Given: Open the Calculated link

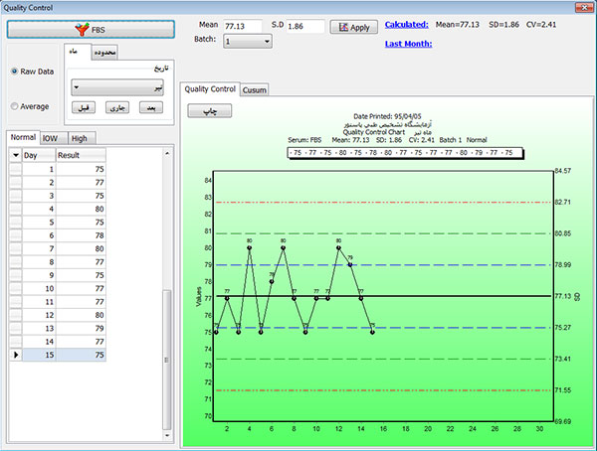Looking at the screenshot, I should pyautogui.click(x=406, y=24).
